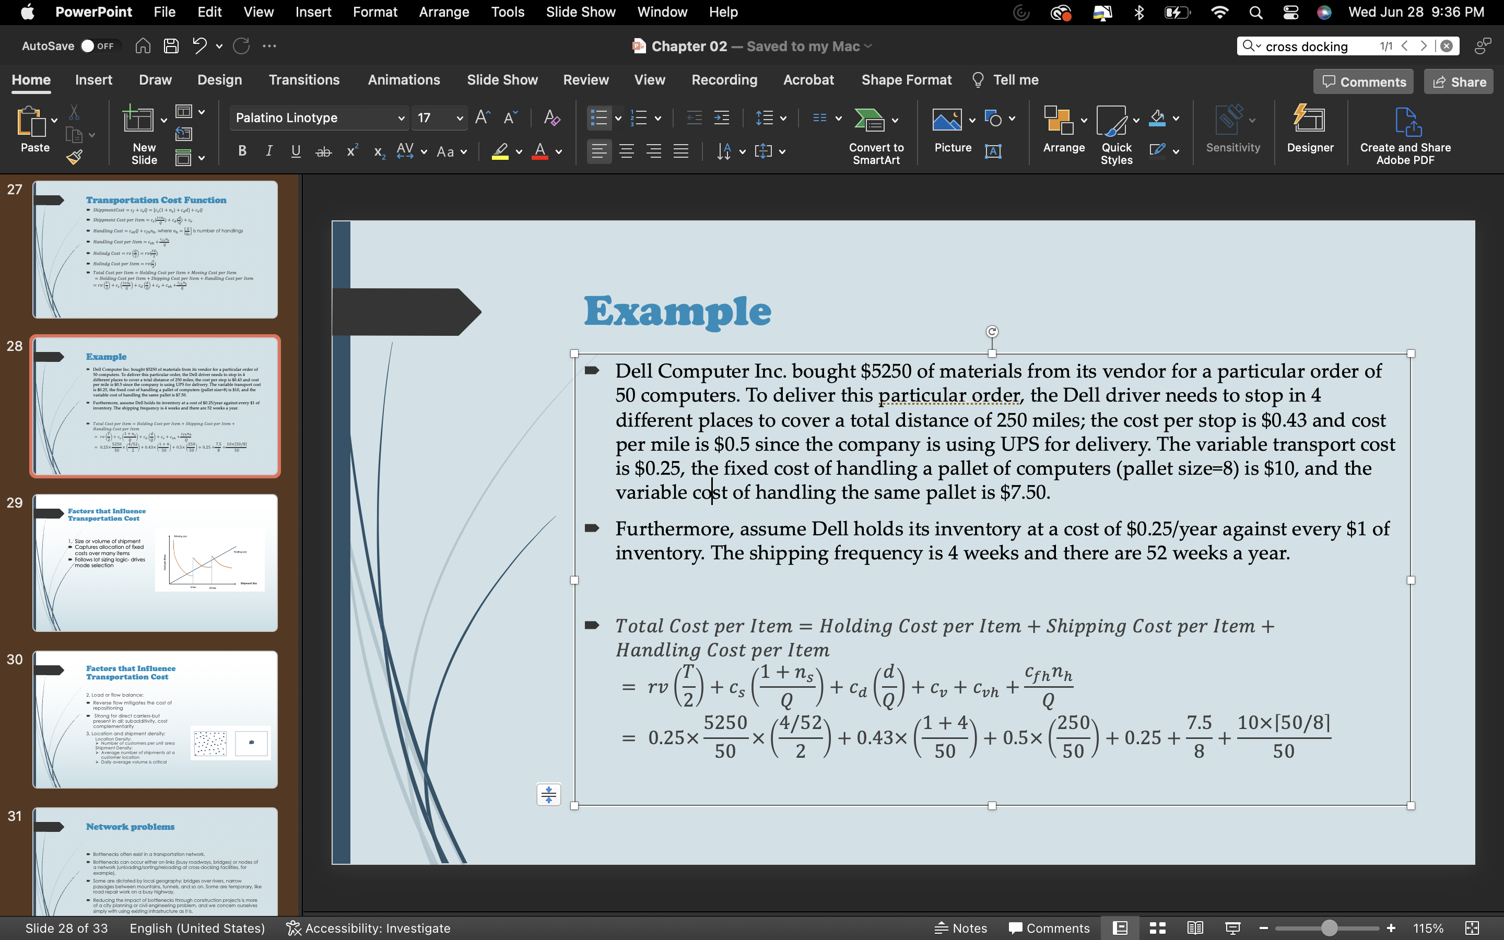Toggle Superscript formatting

click(x=352, y=151)
